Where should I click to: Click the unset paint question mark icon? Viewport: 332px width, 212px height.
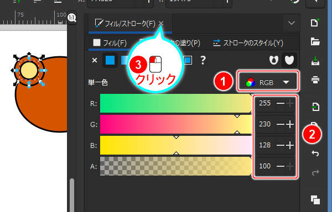pos(203,60)
